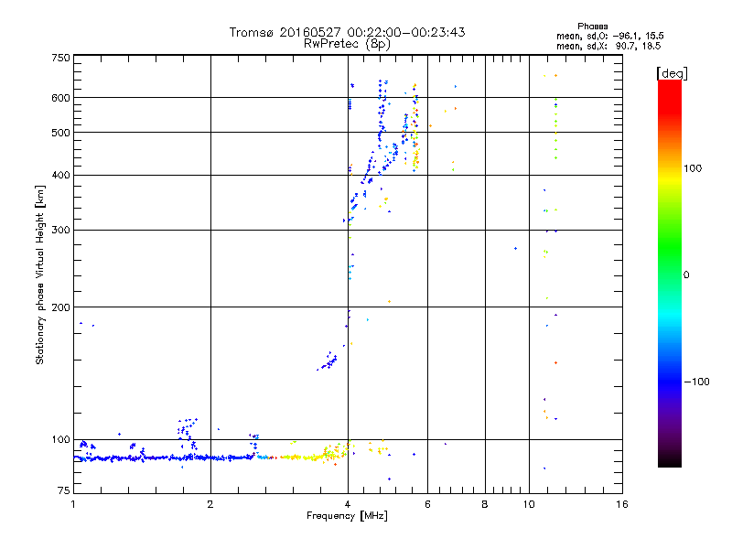The width and height of the screenshot is (732, 549).
Task: Click the frequency axis '8' tick label
Action: 485,504
